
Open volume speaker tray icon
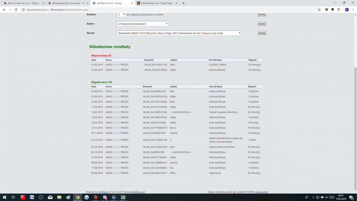pyautogui.click(x=327, y=197)
